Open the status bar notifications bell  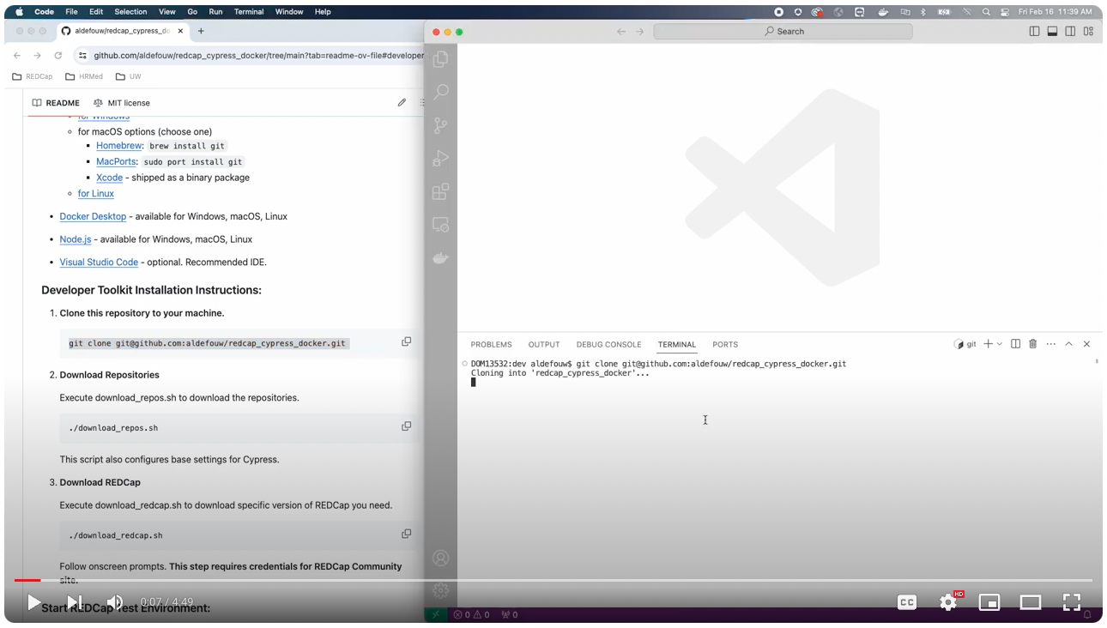click(x=1087, y=614)
